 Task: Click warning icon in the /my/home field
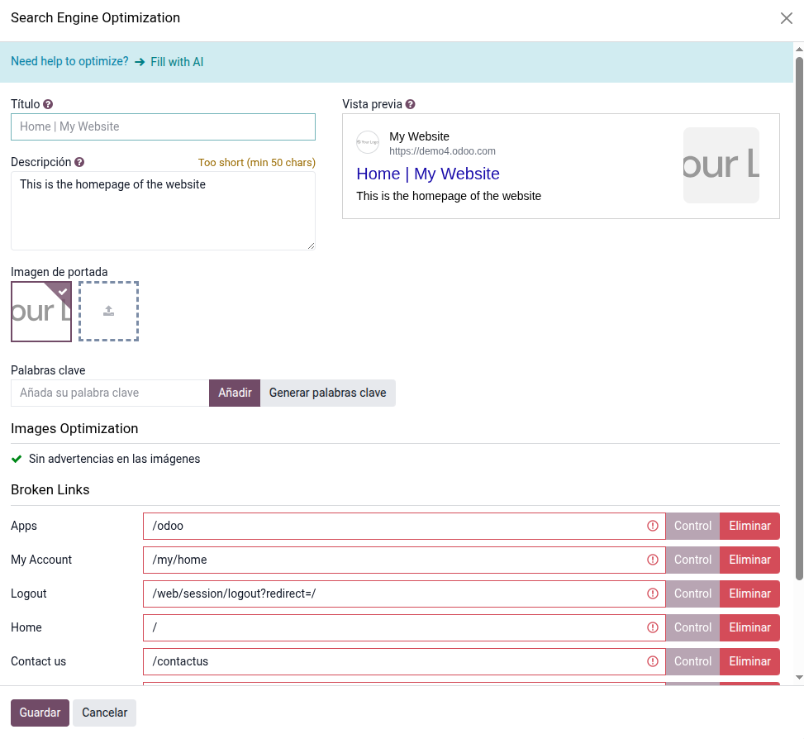[x=653, y=560]
